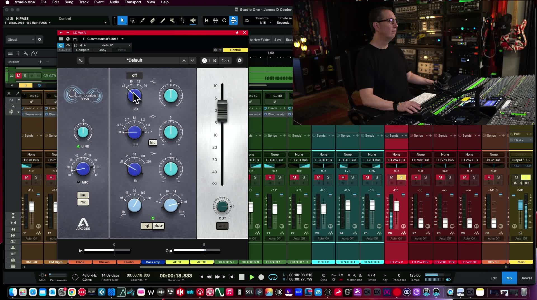Click the Edit view button

[x=493, y=278]
